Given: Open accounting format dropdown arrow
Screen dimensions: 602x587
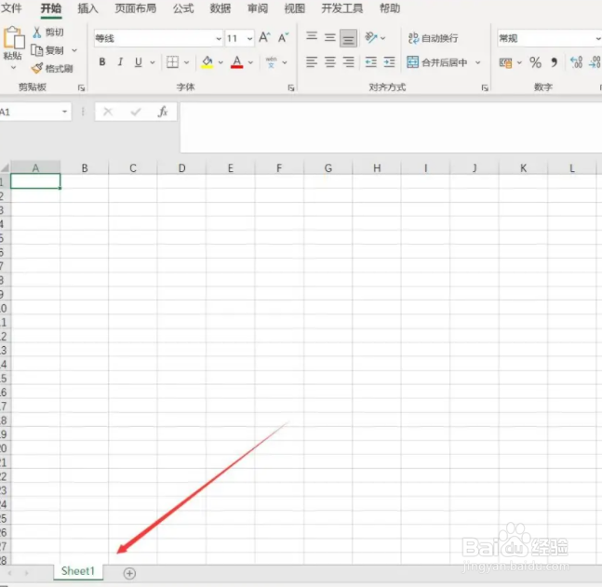Looking at the screenshot, I should (519, 62).
